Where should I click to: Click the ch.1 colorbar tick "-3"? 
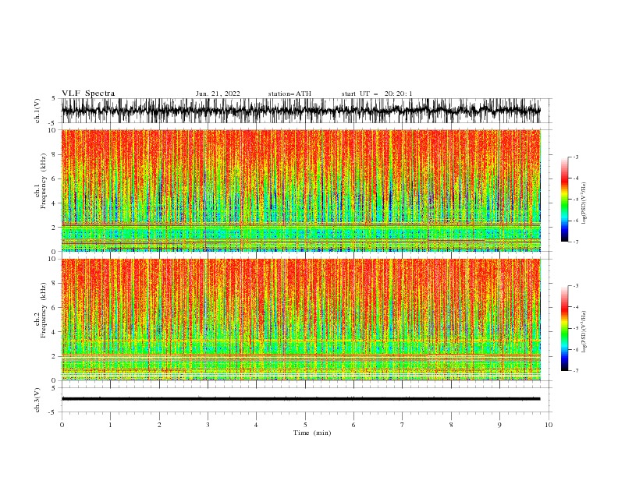click(x=576, y=157)
